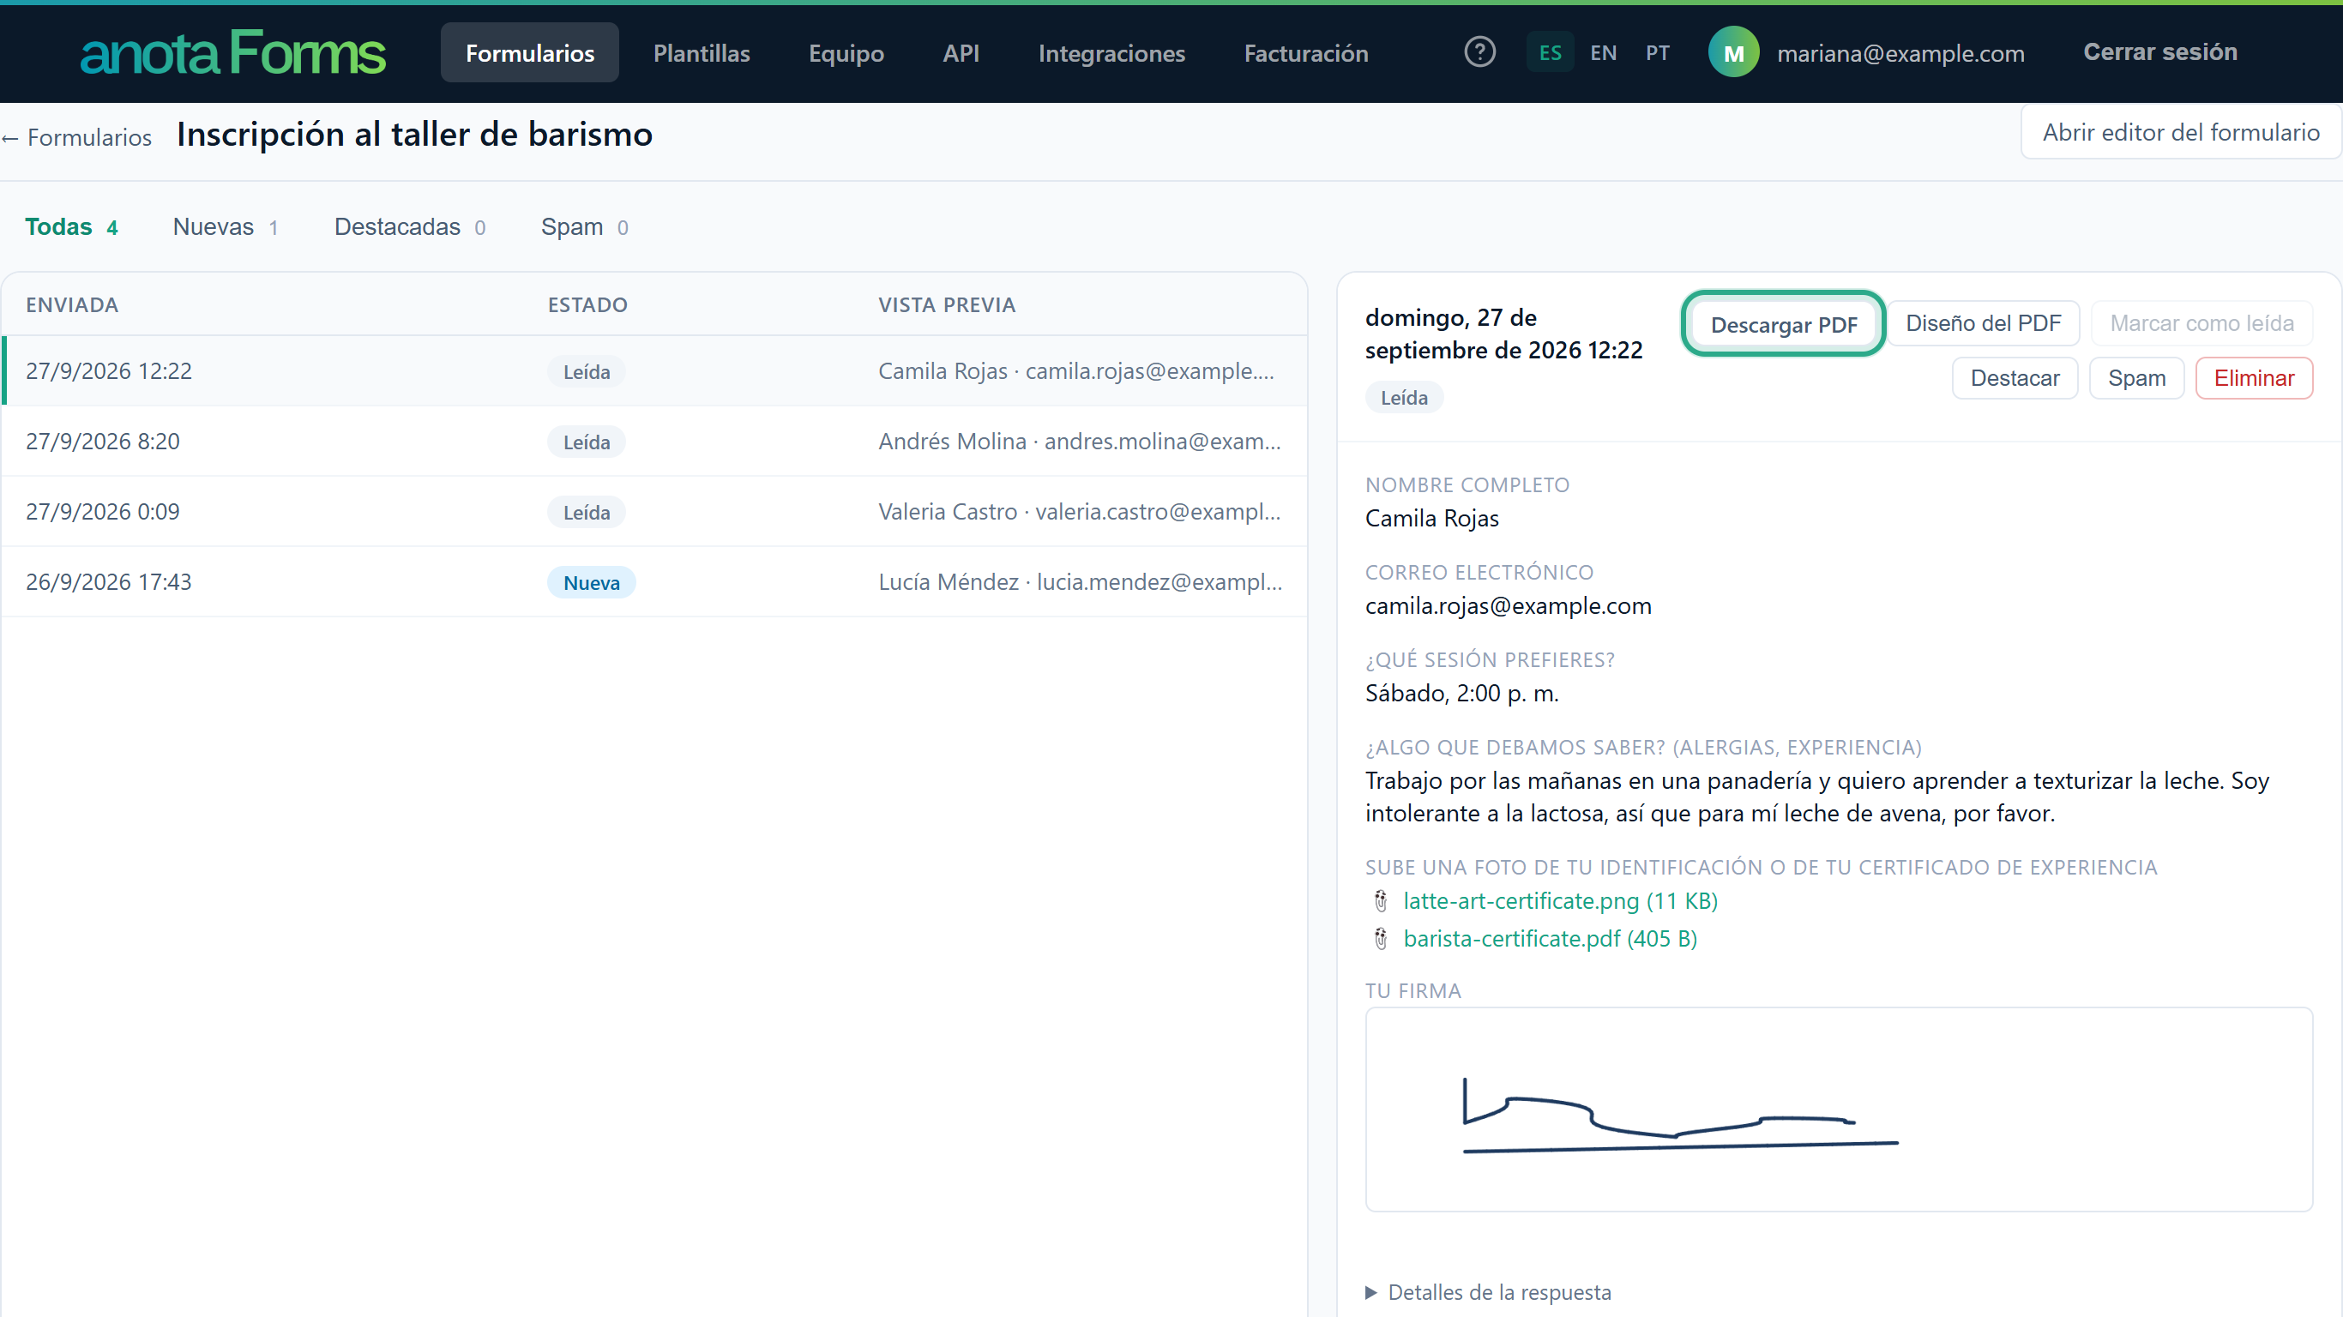Click Cerrar sesión
The width and height of the screenshot is (2343, 1317).
pos(2160,51)
